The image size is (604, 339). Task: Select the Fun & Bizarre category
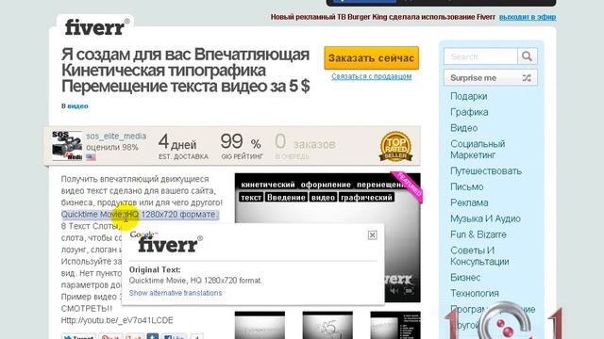click(478, 234)
